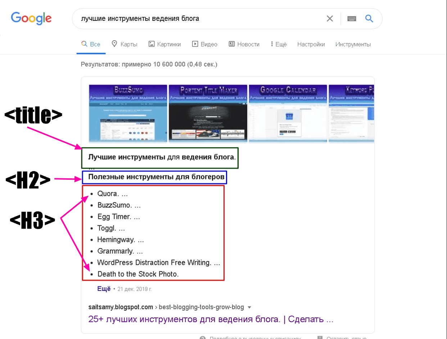The height and width of the screenshot is (339, 447).
Task: Click the blue magnifier search icon
Action: (369, 18)
